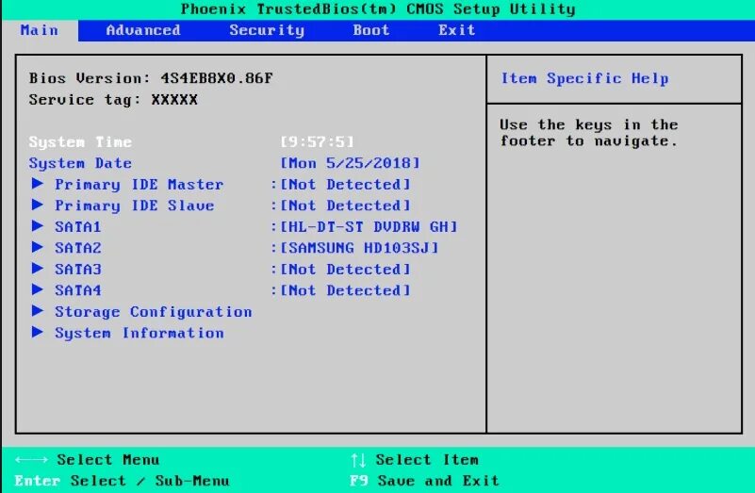Expand the SATA2 submenu arrow
This screenshot has width=755, height=493.
click(38, 247)
